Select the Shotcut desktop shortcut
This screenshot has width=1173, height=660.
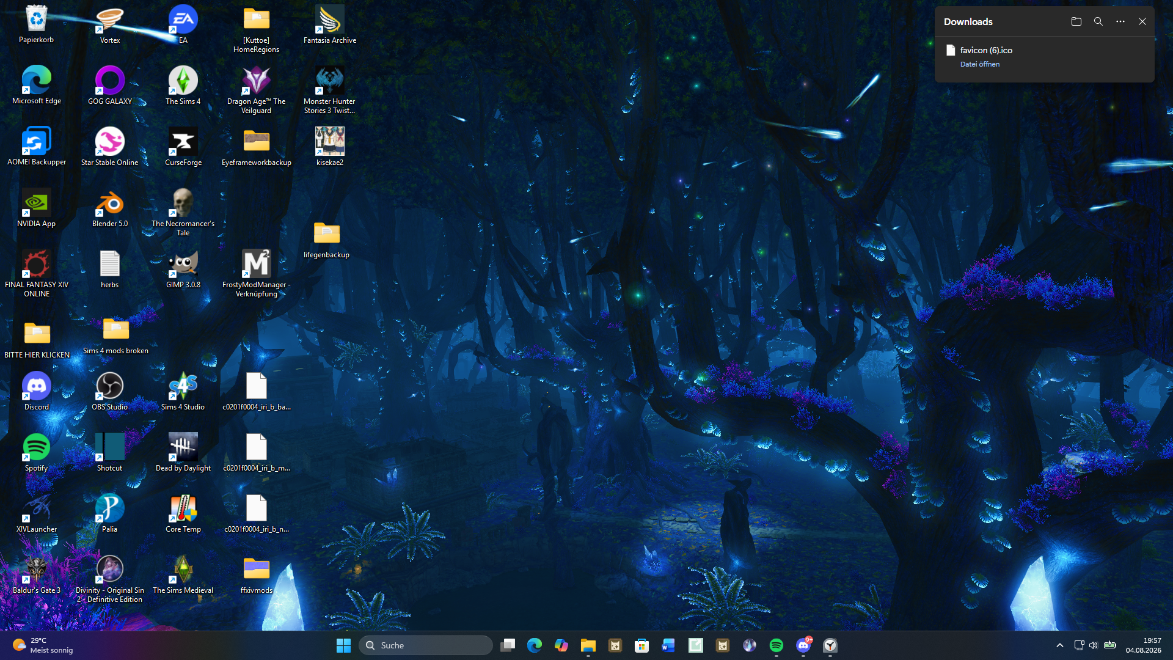110,452
